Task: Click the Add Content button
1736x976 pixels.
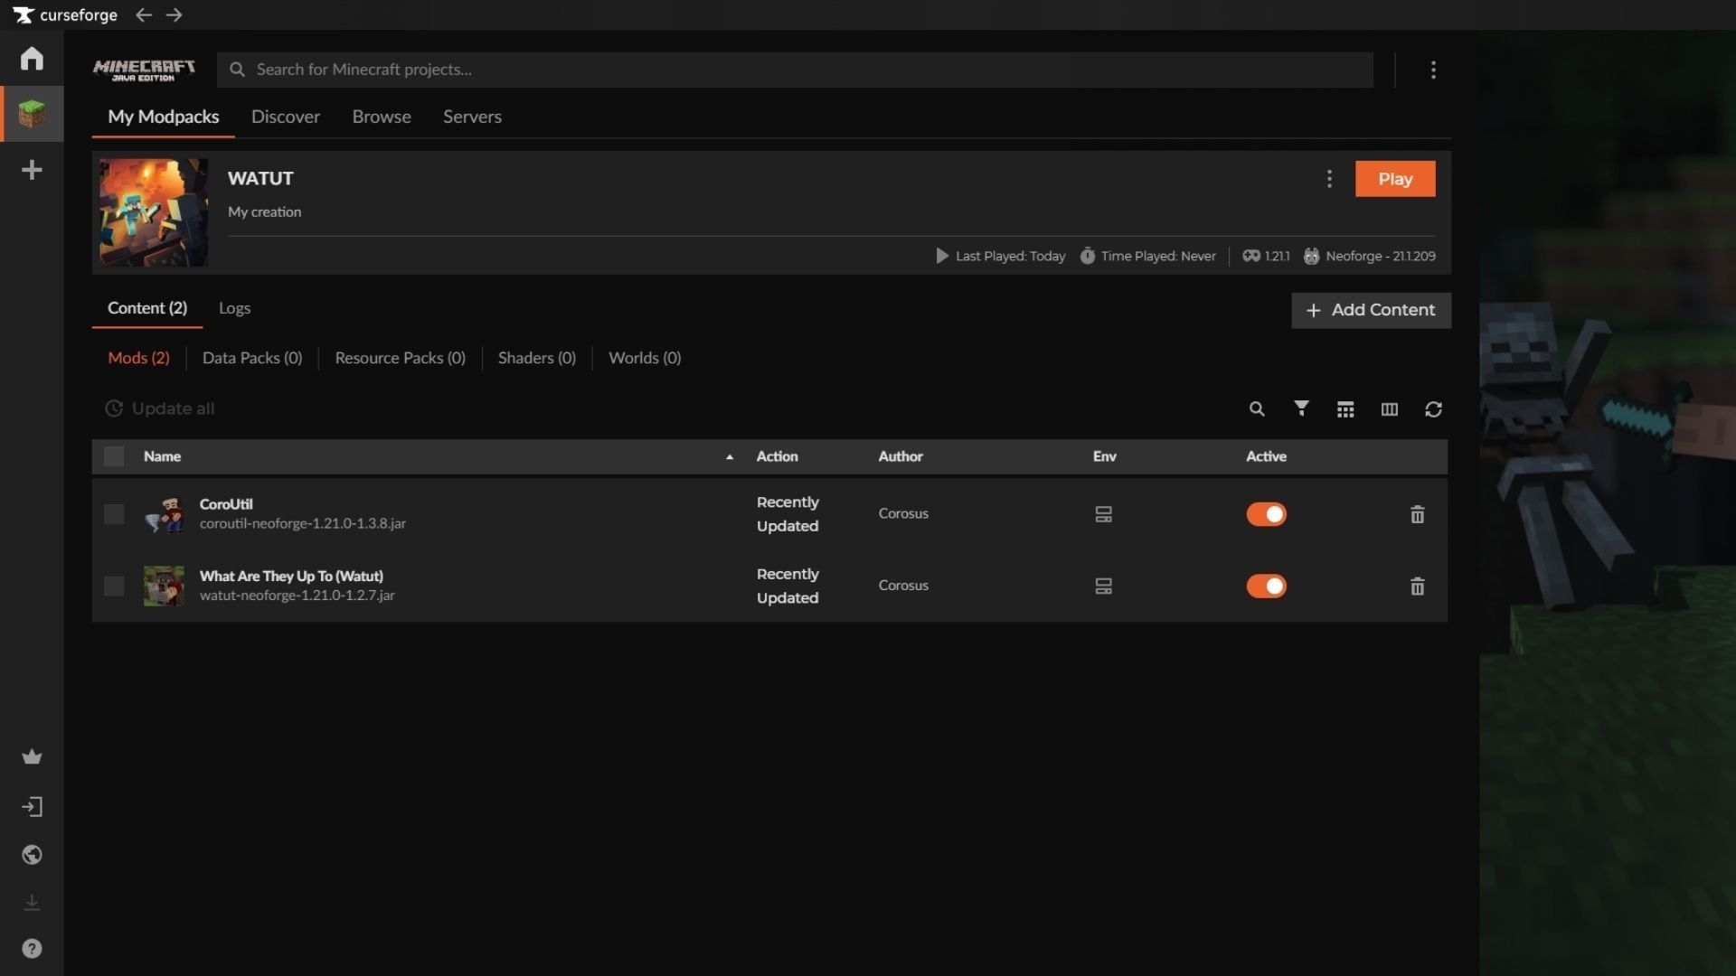Action: (1371, 310)
